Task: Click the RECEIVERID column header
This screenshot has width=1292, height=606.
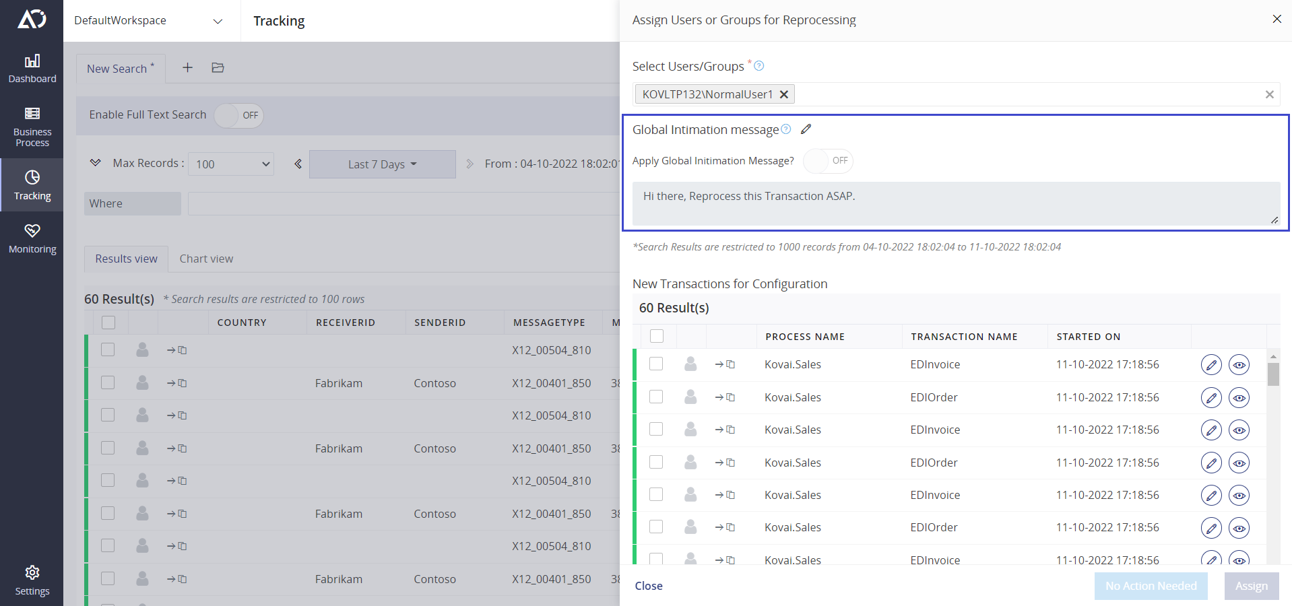Action: [x=346, y=323]
